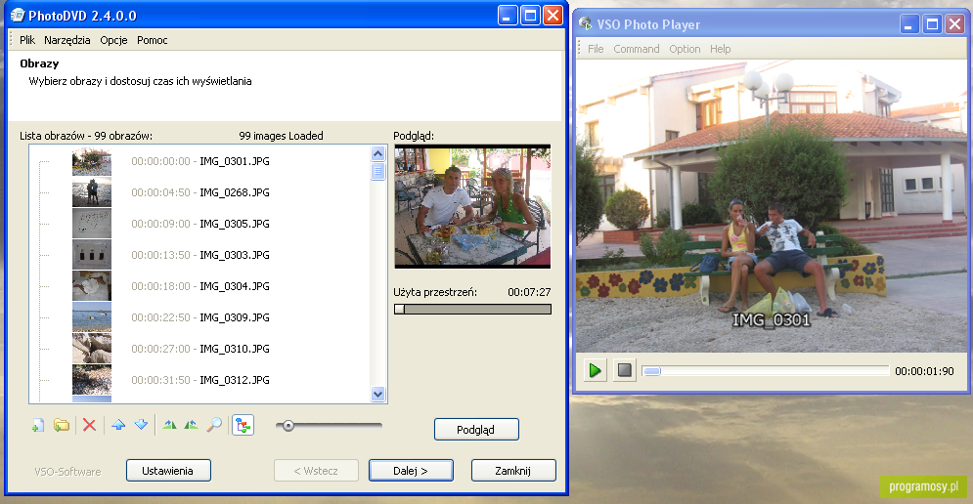Select IMG_0304.JPG in the image list
This screenshot has width=973, height=504.
point(235,286)
